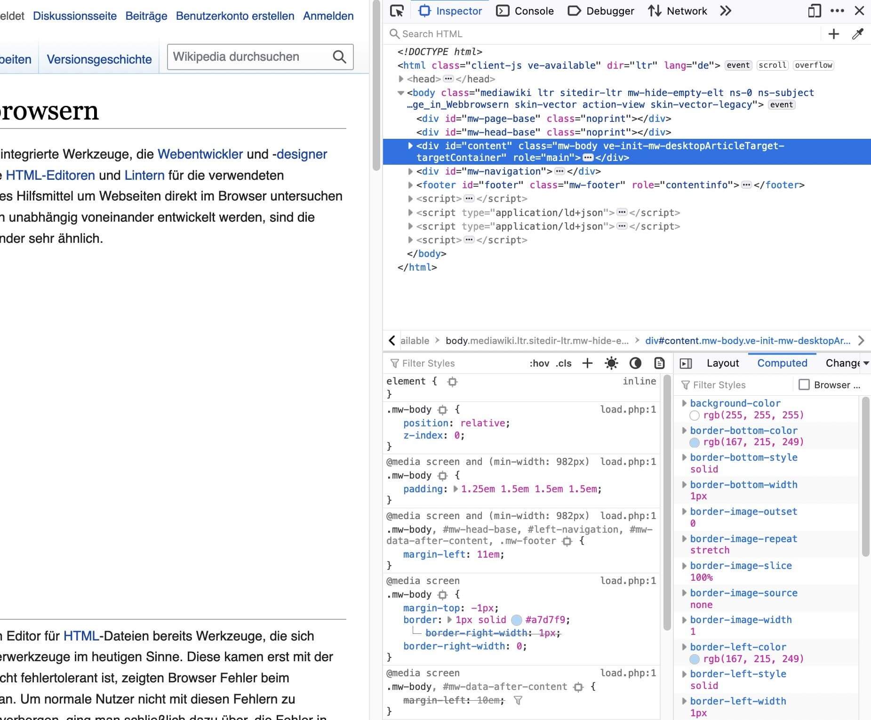Image resolution: width=871 pixels, height=720 pixels.
Task: Switch to the Inspector tab
Action: [x=450, y=11]
